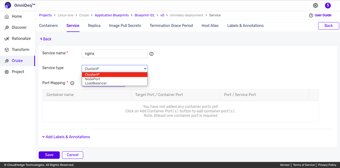
Task: Open the Host Alias tab
Action: [210, 26]
